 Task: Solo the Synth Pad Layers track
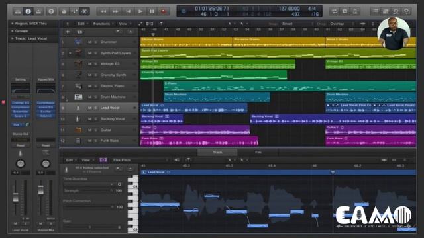tap(95, 53)
